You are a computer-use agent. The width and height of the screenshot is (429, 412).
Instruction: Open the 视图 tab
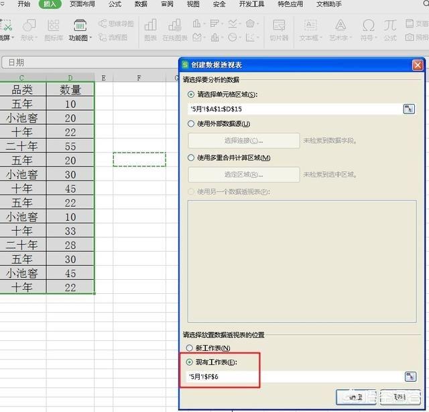click(x=193, y=4)
